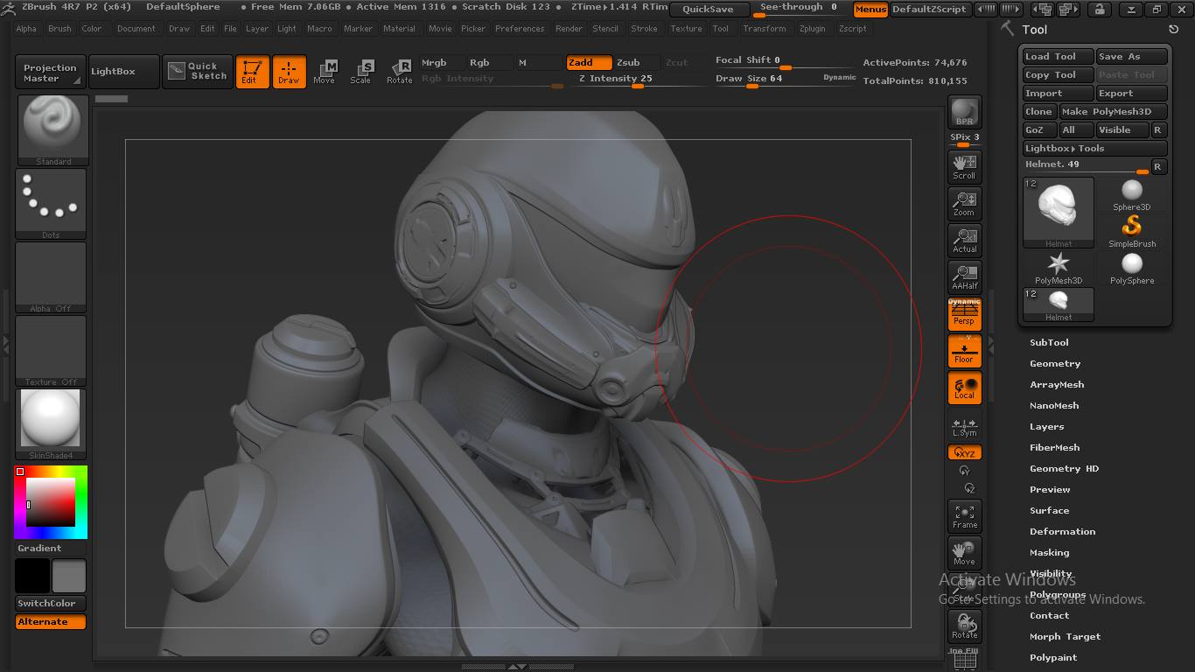Toggle Local transformations
The width and height of the screenshot is (1195, 672).
click(964, 388)
